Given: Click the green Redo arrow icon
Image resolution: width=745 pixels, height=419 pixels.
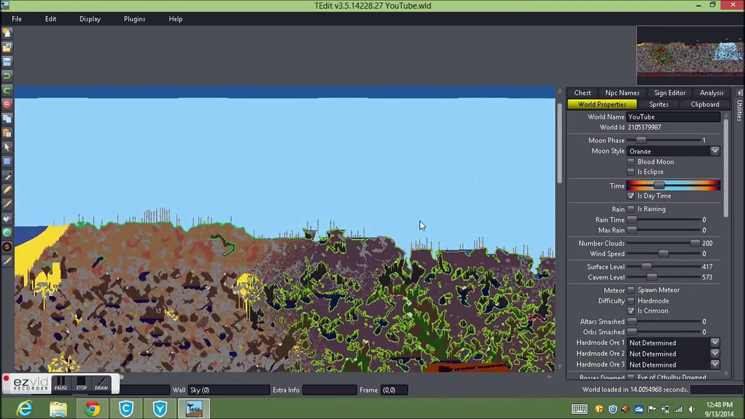Looking at the screenshot, I should tap(7, 90).
